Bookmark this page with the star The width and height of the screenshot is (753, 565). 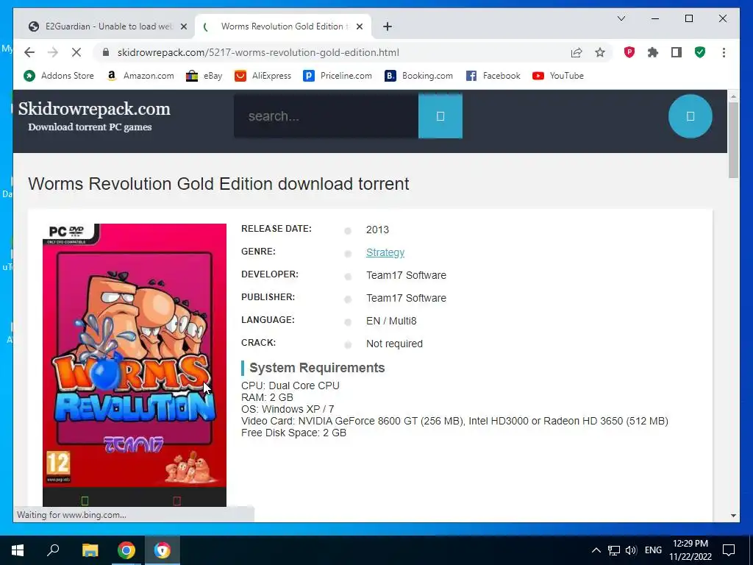pyautogui.click(x=600, y=52)
